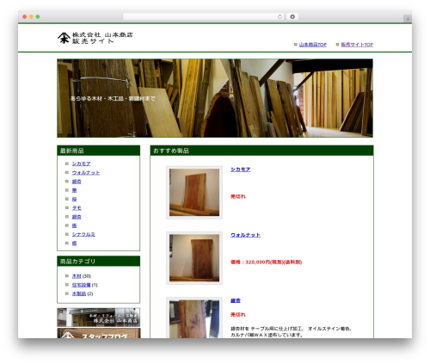Viewport: 430px width, 364px height.
Task: Click the 銀杏材 table description text
Action: coord(291,331)
